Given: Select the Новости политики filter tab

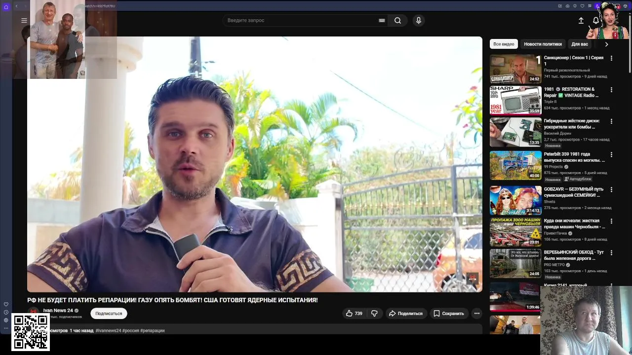Looking at the screenshot, I should pos(543,44).
